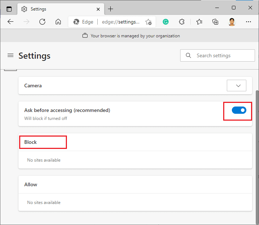Open the Settings and more ellipsis menu
Image resolution: width=259 pixels, height=225 pixels.
[249, 22]
